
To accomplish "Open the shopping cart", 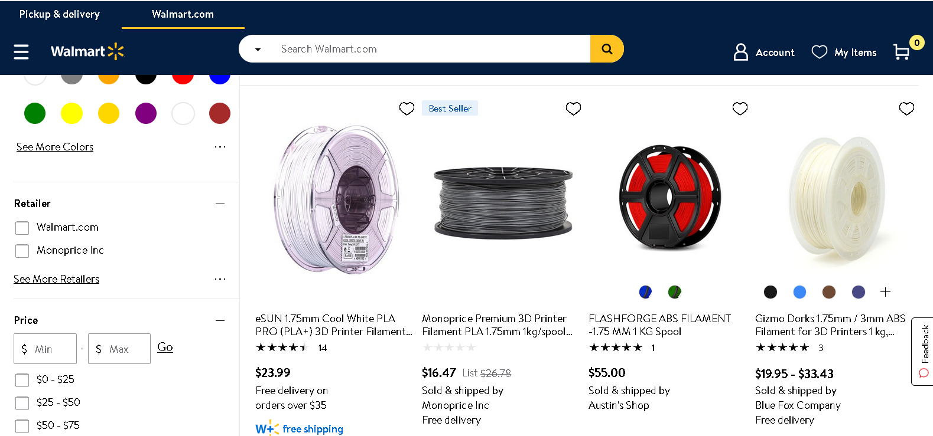I will point(902,52).
